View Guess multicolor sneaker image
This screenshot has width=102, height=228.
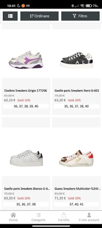pos(76,158)
